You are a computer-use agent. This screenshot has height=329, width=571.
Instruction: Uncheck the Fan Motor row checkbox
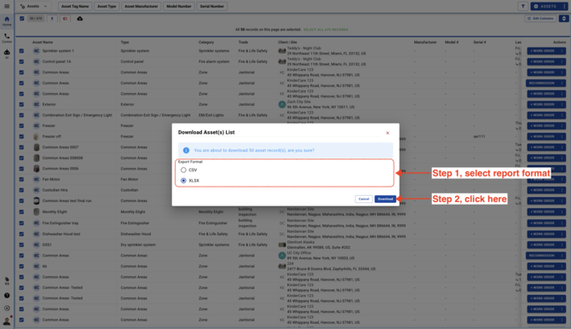pos(21,179)
